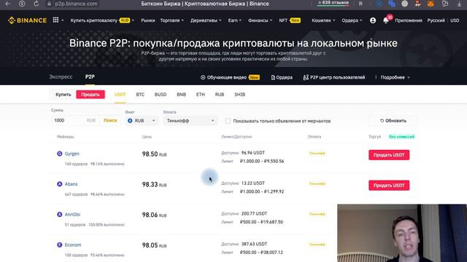467x262 pixels.
Task: Open the user profile account icon
Action: tap(373, 20)
